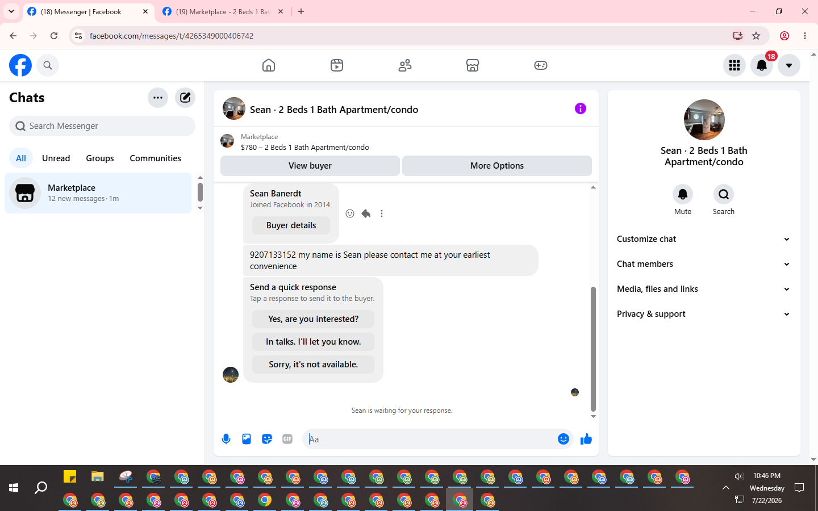This screenshot has width=818, height=511.
Task: Expand the Privacy & support section
Action: [x=704, y=314]
